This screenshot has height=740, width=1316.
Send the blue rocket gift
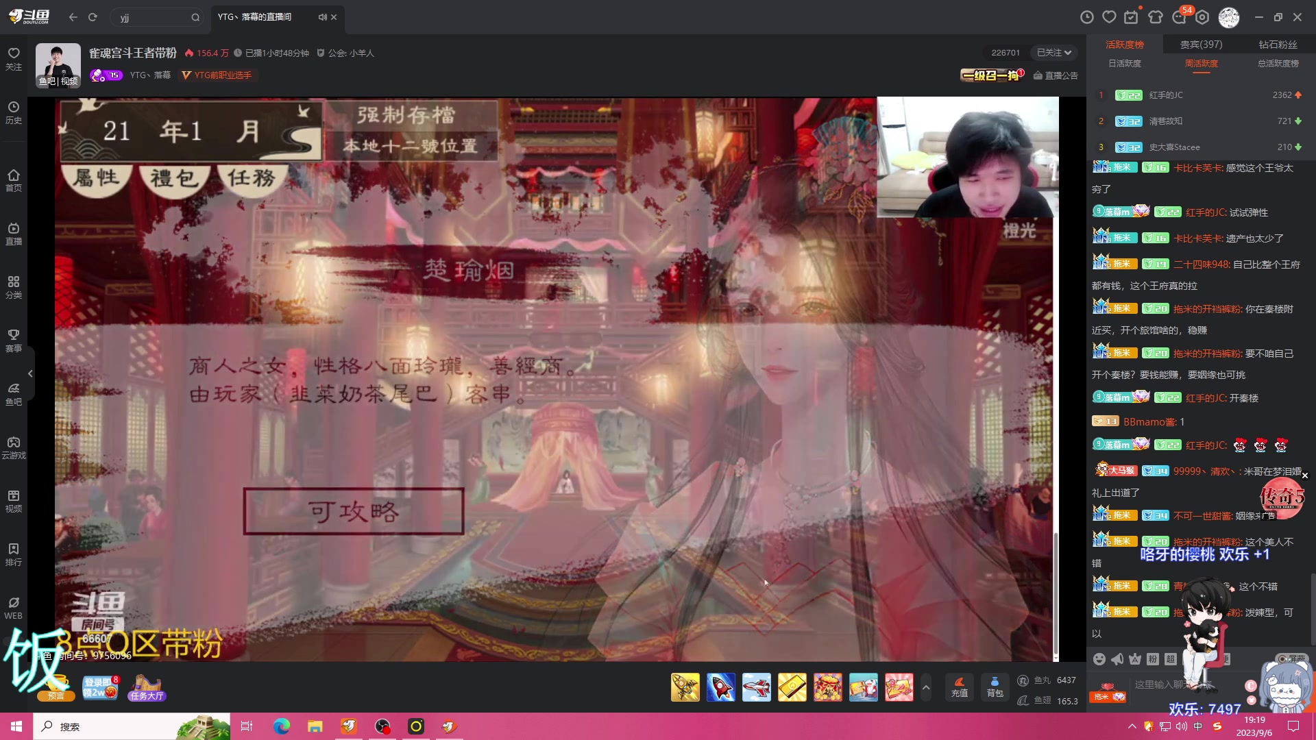tap(721, 687)
